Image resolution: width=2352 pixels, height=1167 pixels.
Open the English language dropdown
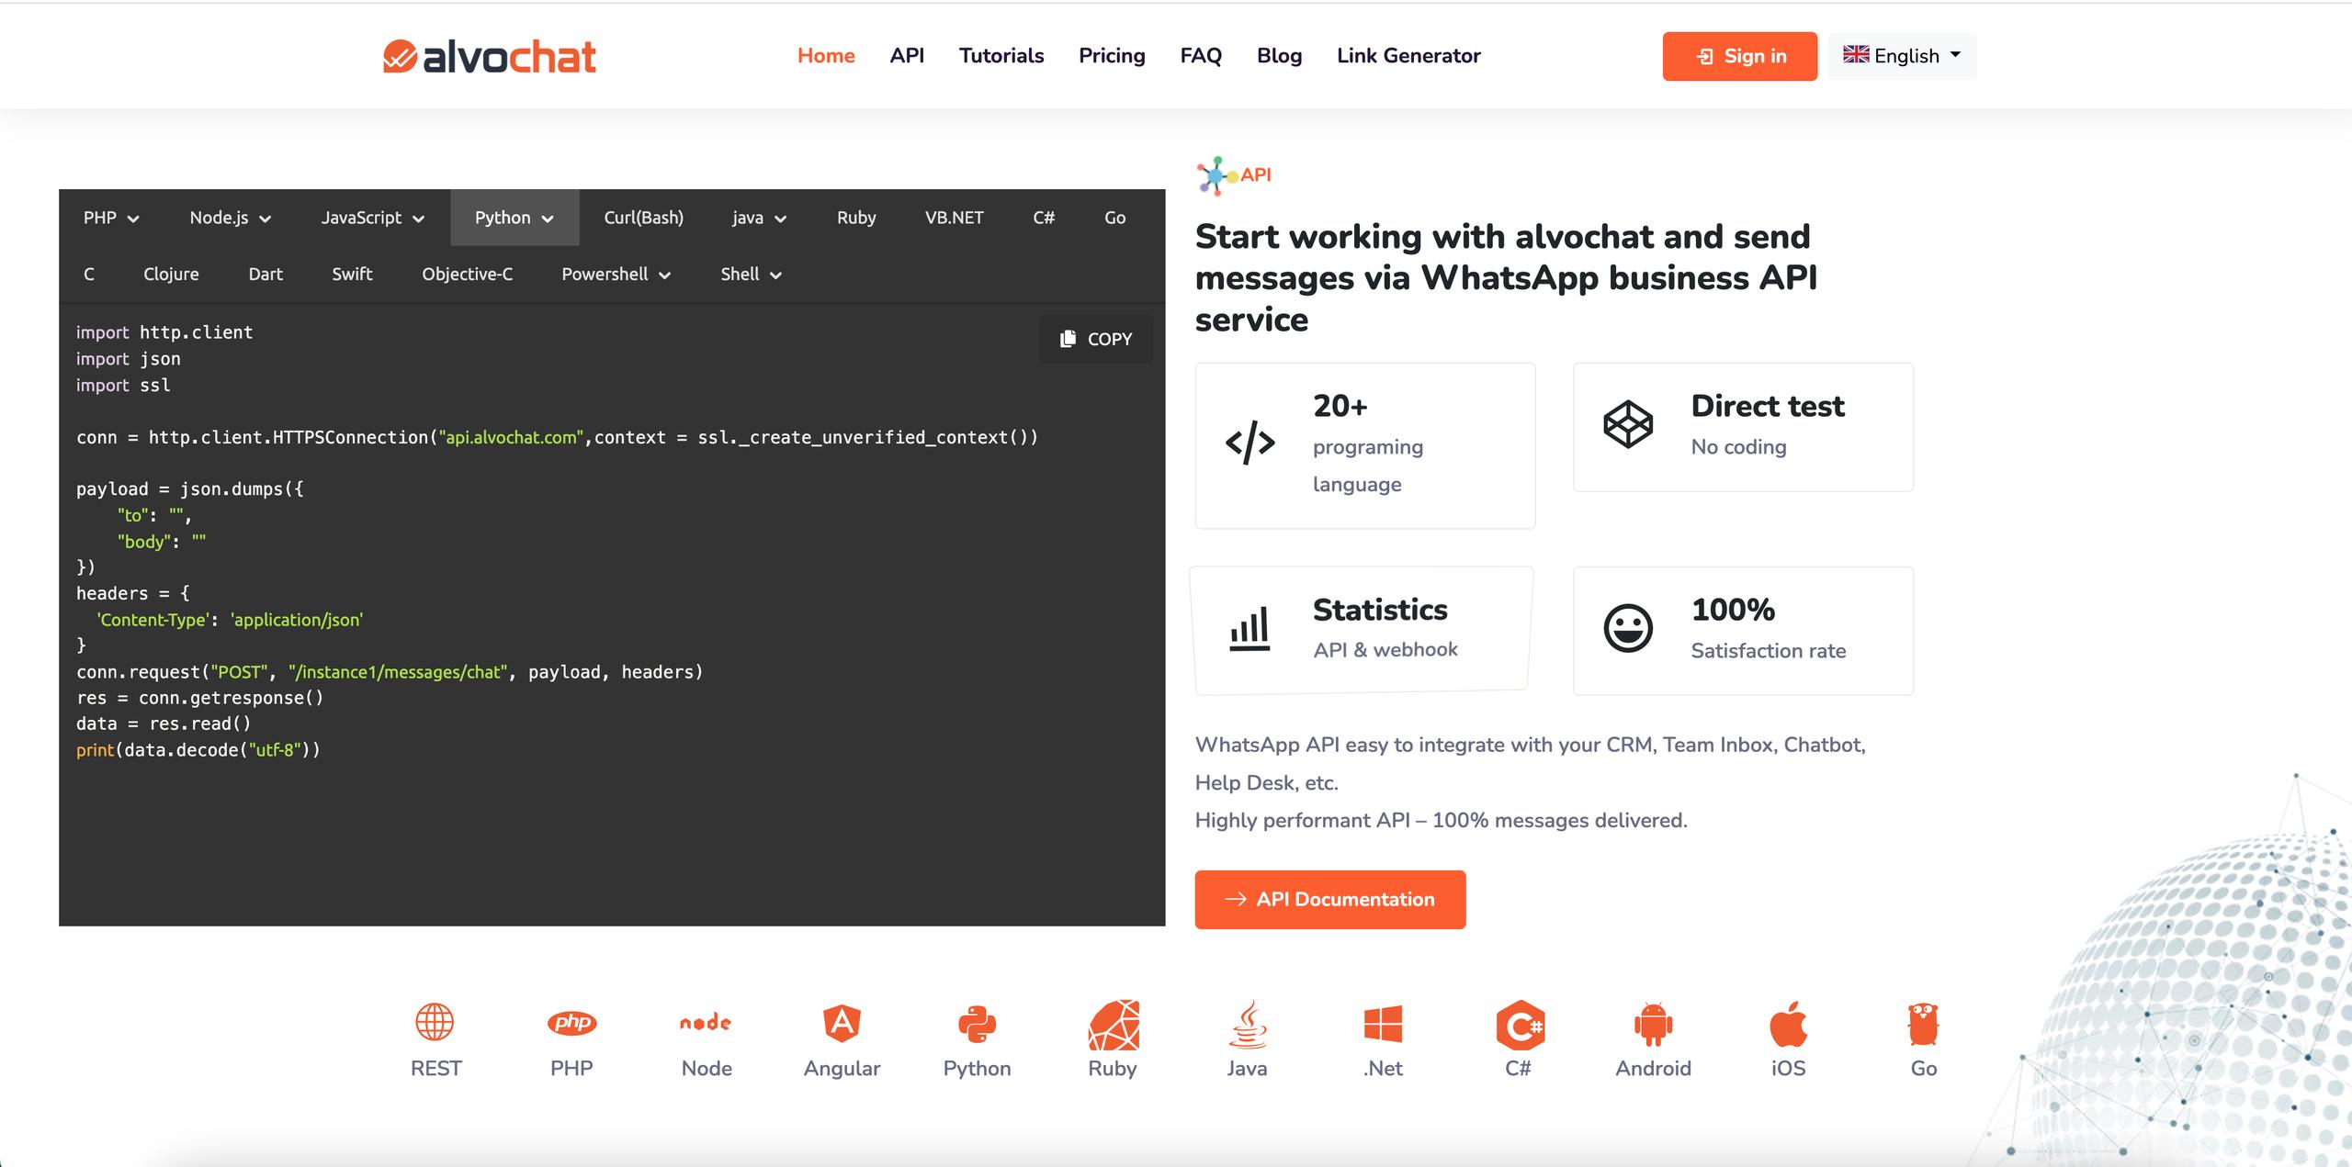1901,56
